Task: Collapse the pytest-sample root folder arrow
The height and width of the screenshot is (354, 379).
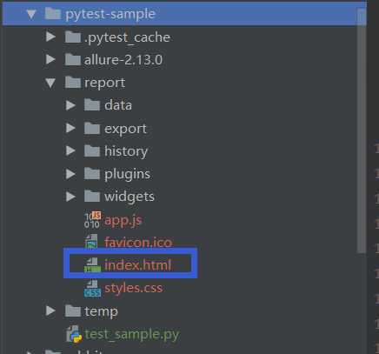Action: (x=31, y=14)
